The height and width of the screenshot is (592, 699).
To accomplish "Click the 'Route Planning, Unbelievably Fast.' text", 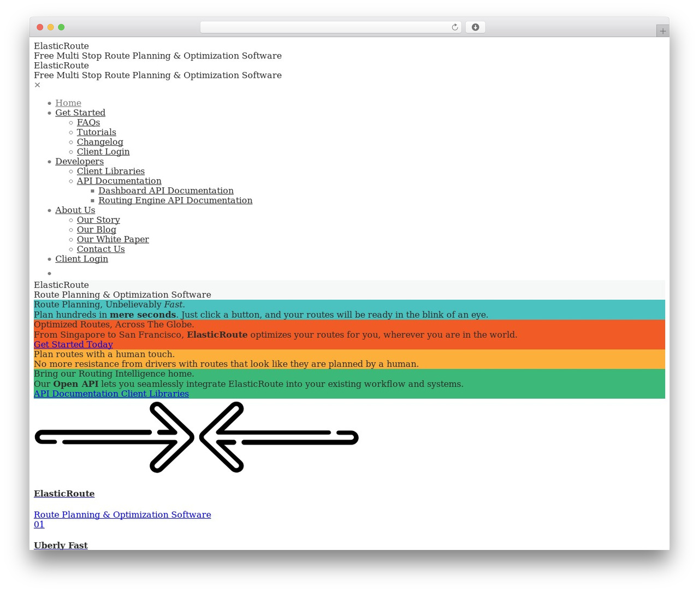I will 109,305.
